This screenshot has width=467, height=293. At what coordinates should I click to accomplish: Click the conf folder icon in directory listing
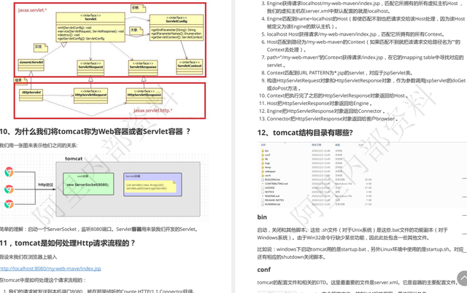(x=263, y=155)
